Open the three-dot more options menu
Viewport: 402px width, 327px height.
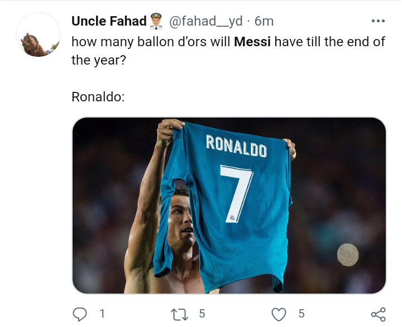378,21
